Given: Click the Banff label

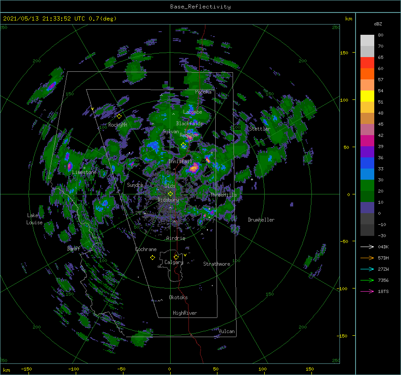Looking at the screenshot, I should (x=74, y=248).
